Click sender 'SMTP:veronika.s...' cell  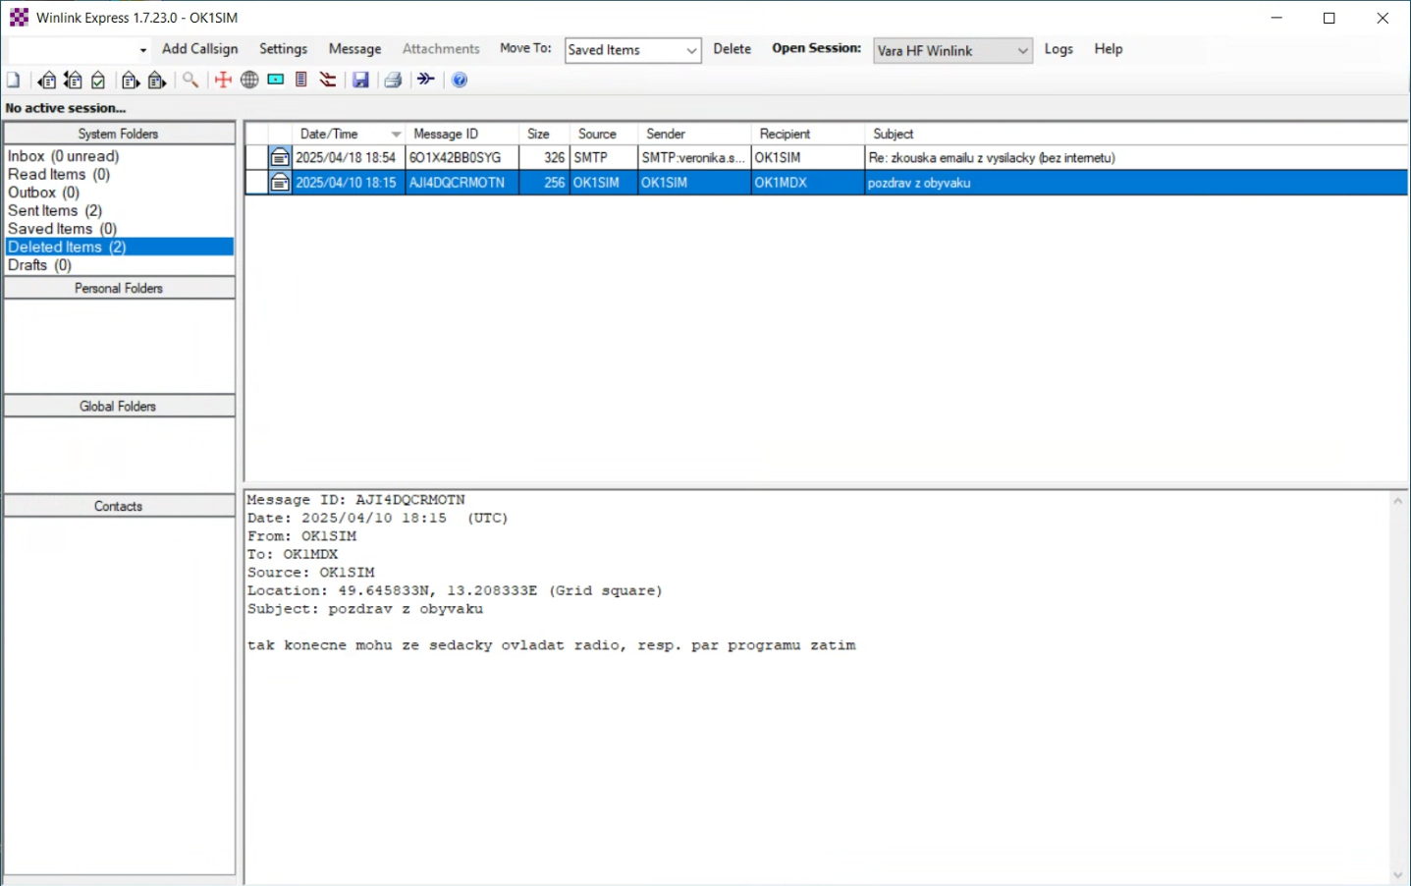coord(693,157)
